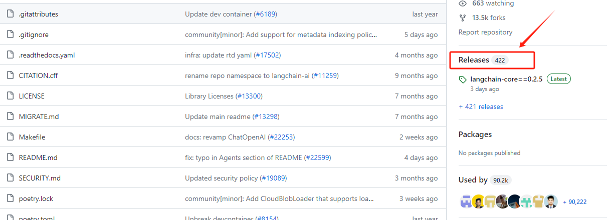The height and width of the screenshot is (220, 611).
Task: Open the langchain-core==0.2.5 release
Action: pos(506,79)
